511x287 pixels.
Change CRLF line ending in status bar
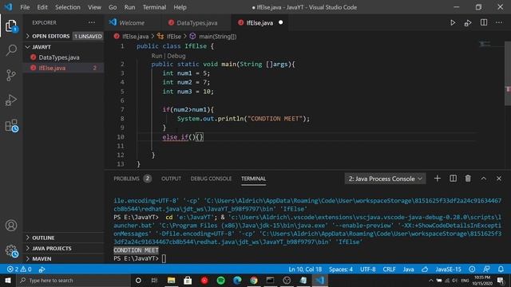(389, 269)
